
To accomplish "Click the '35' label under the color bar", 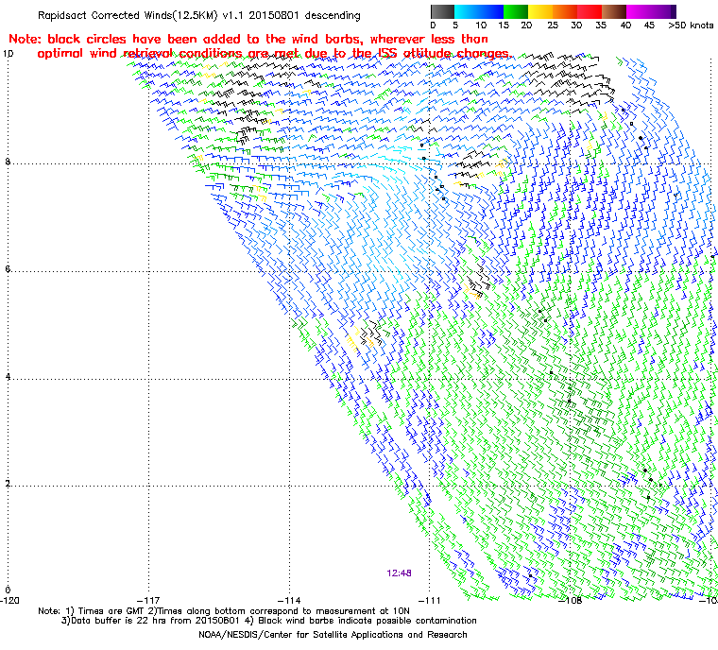I will click(601, 26).
